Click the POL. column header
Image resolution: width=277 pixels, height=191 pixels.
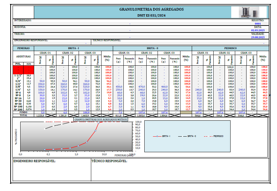tap(18, 64)
